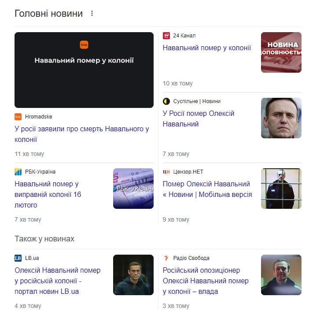Viewport: 320px width, 315px height.
Task: Click the Hromadske orange source icon
Action: tap(18, 117)
